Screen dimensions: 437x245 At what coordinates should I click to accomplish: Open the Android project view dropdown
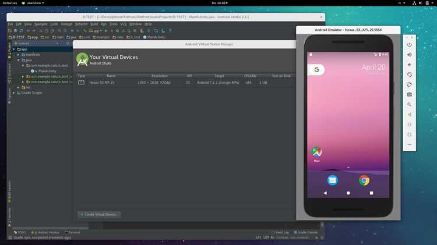[x=36, y=44]
